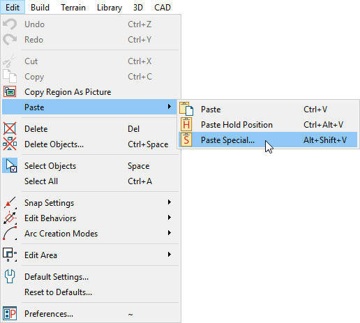360x323 pixels.
Task: Expand the Snap Settings submenu arrow
Action: point(170,202)
